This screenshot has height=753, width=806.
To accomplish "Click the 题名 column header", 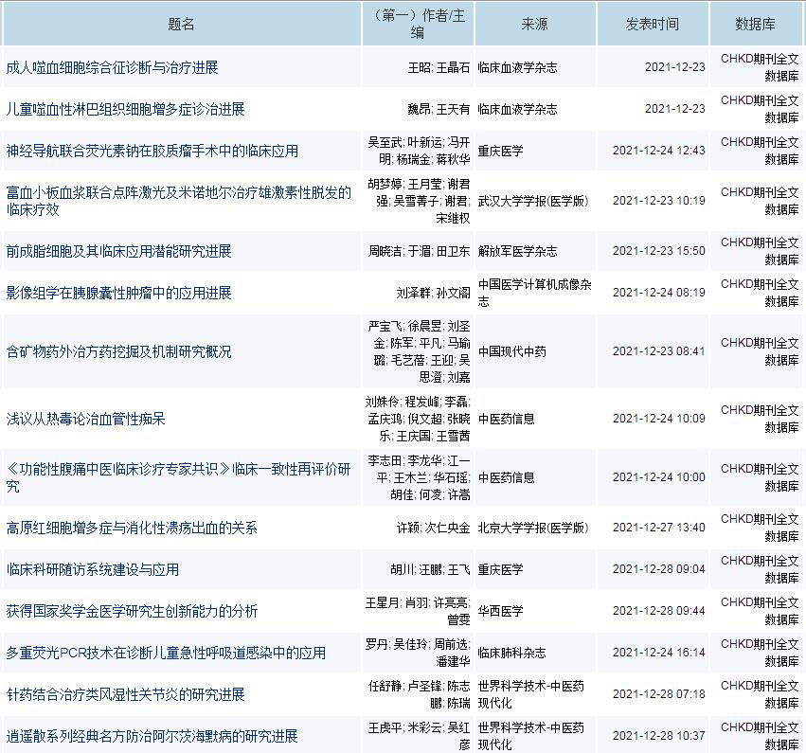I will [x=181, y=24].
